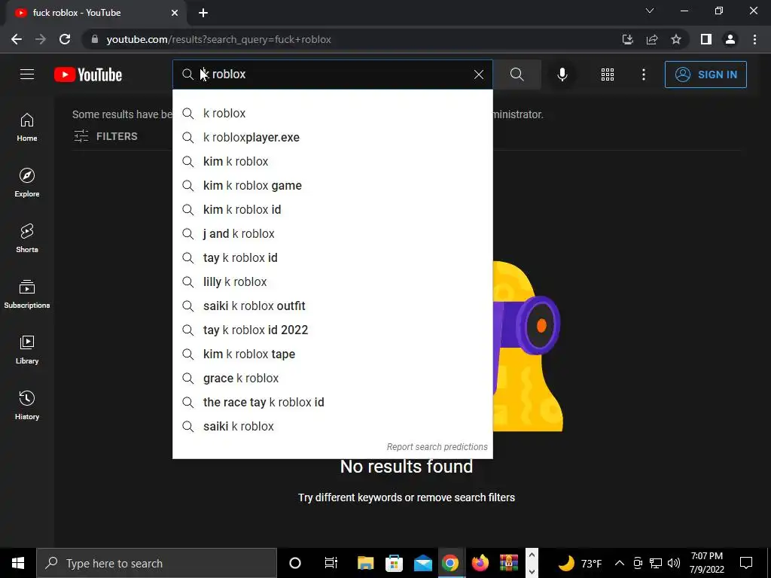
Task: Open File Explorer from taskbar
Action: point(365,563)
